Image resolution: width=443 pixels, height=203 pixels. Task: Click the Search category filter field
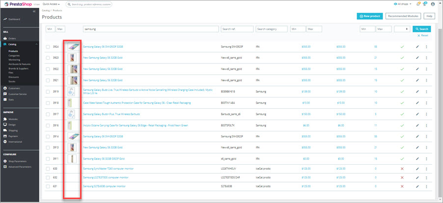(272, 29)
